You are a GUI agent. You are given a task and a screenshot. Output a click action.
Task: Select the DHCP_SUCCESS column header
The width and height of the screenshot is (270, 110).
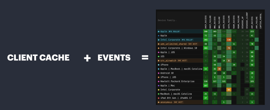[206, 22]
